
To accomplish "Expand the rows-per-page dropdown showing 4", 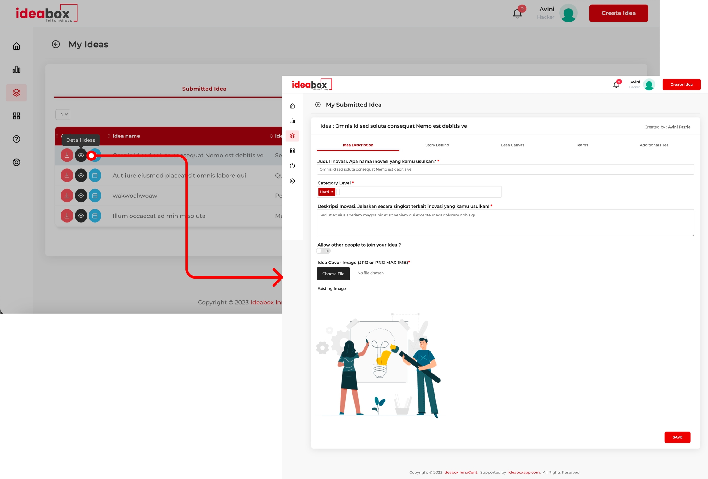I will pos(63,114).
